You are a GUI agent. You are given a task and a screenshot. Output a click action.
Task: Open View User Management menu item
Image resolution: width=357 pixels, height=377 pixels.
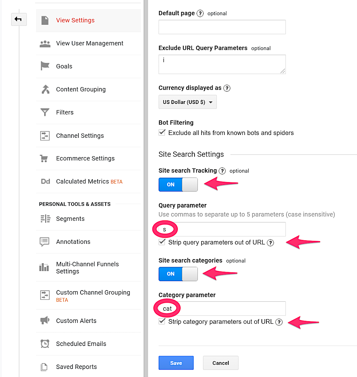(x=90, y=43)
